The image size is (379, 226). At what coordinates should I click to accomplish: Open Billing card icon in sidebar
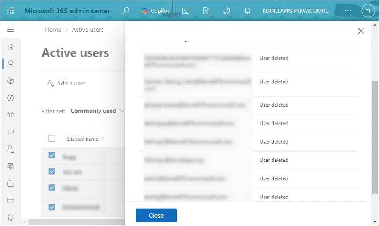11,200
